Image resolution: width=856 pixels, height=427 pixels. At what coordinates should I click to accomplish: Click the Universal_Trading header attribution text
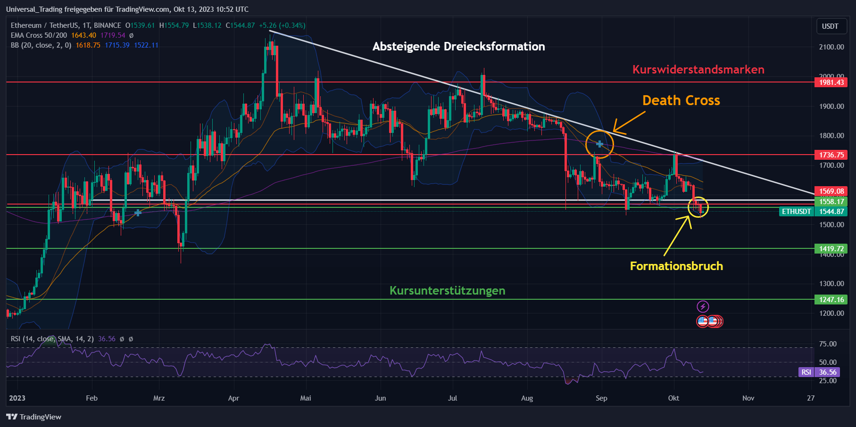tap(127, 9)
